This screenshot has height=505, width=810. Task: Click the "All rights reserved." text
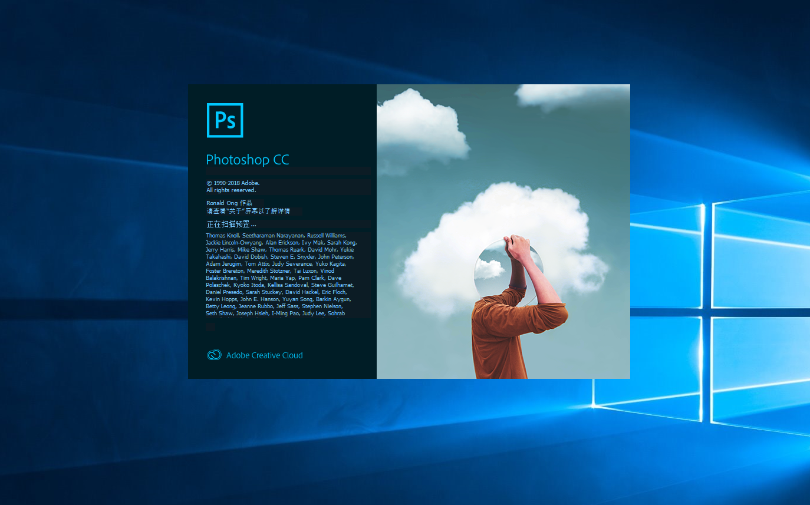[x=231, y=190]
